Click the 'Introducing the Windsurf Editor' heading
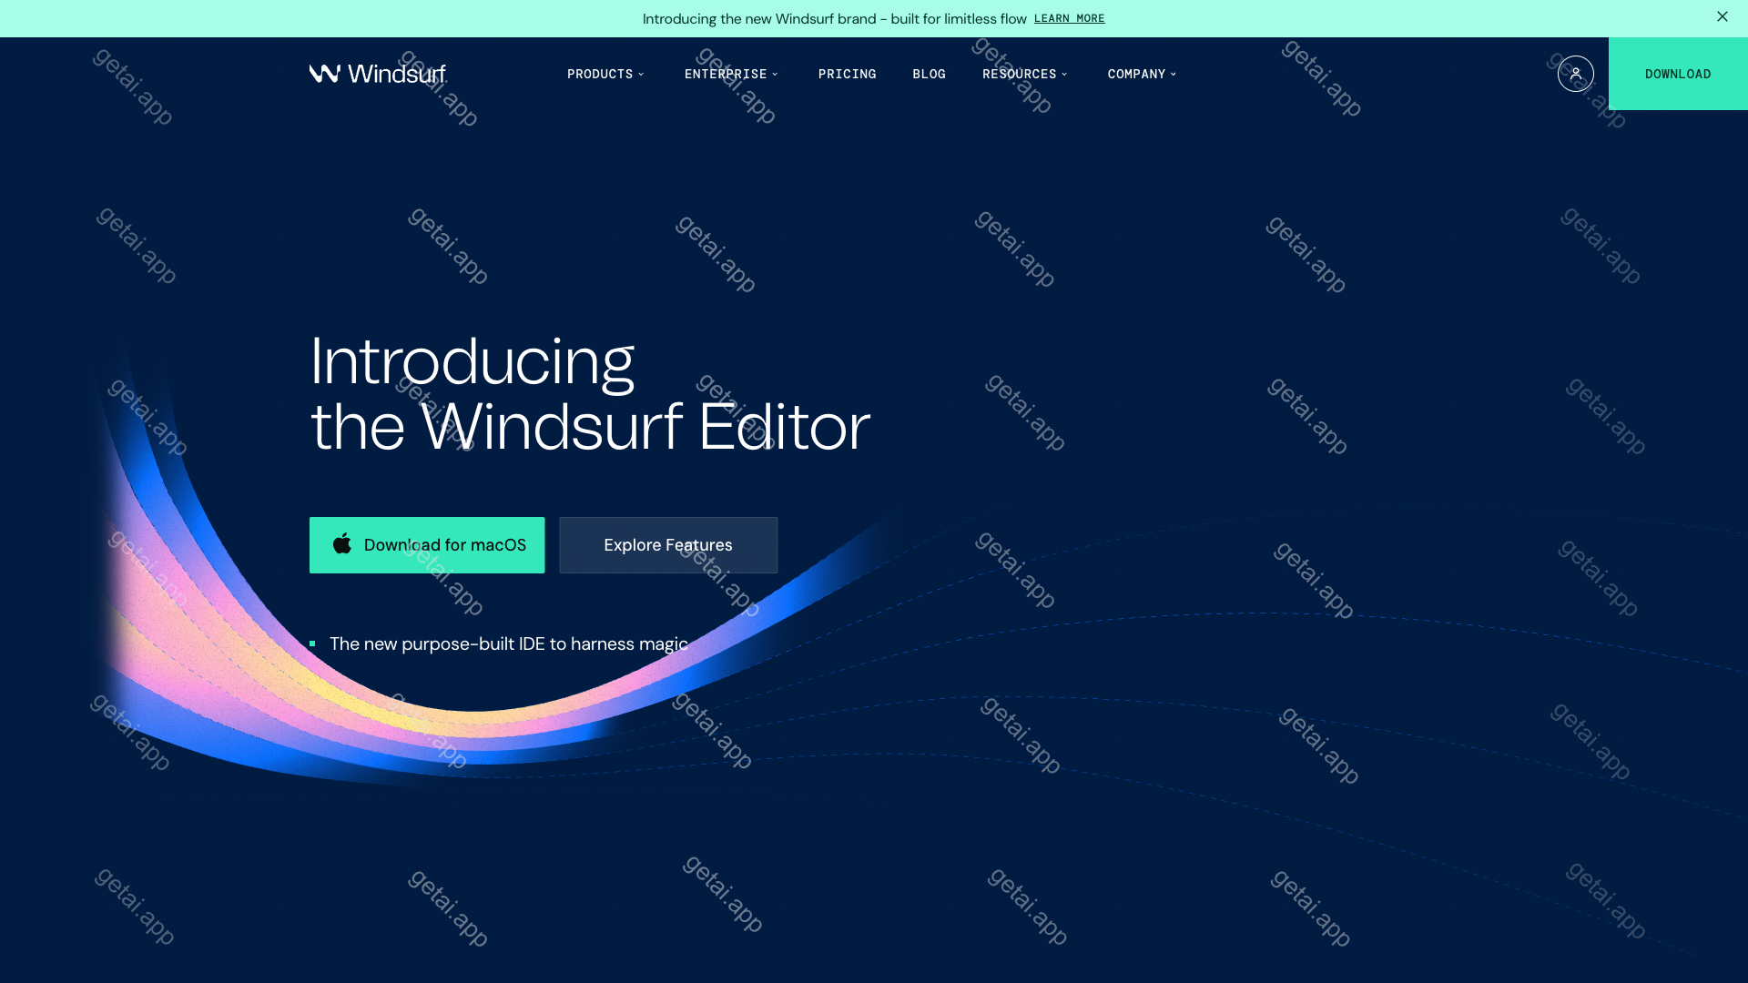 click(590, 393)
